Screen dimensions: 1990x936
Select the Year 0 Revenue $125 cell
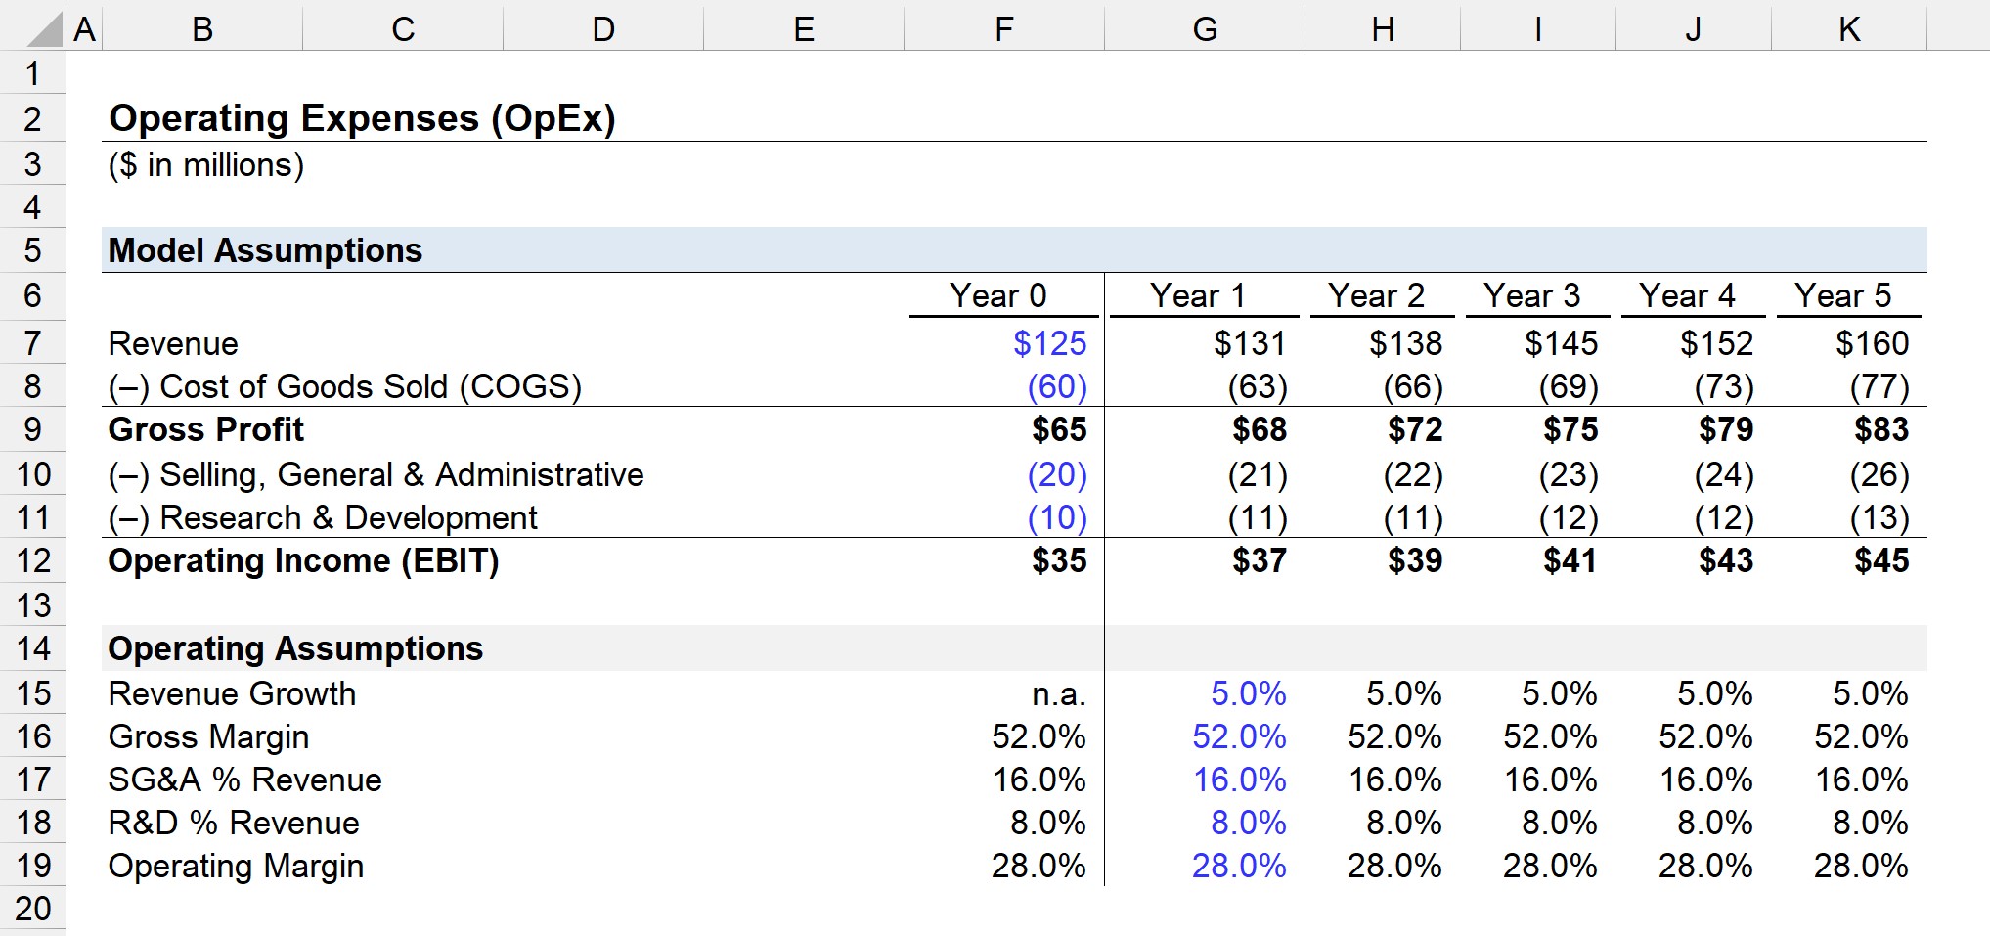coord(1049,343)
